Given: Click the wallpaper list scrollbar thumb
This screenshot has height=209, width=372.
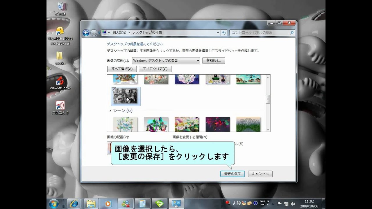Looking at the screenshot, I should click(x=268, y=99).
